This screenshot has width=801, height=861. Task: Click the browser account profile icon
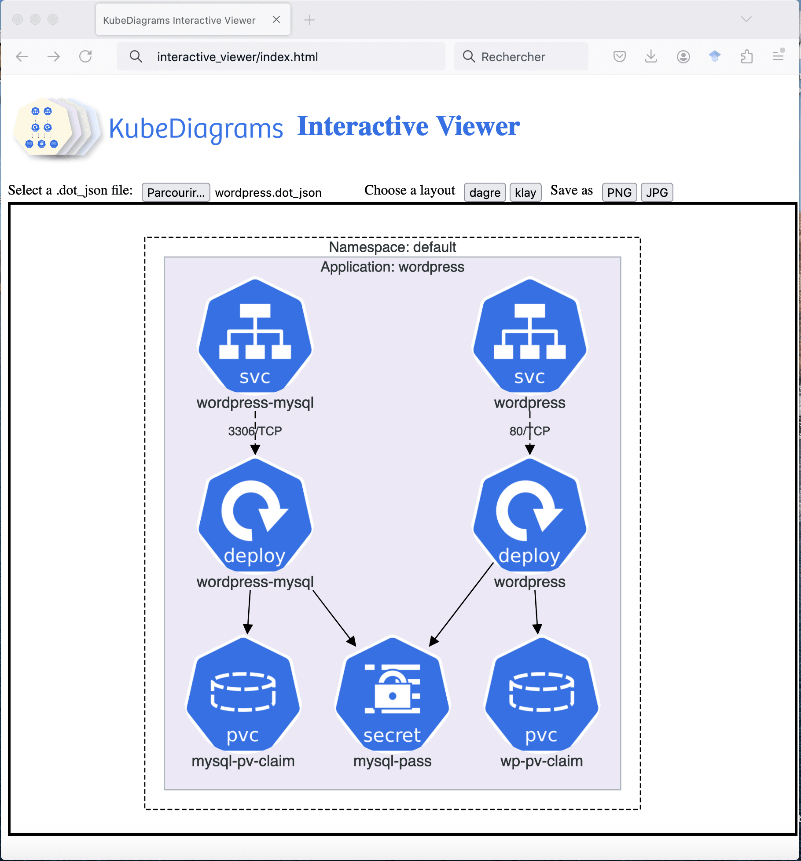point(683,56)
